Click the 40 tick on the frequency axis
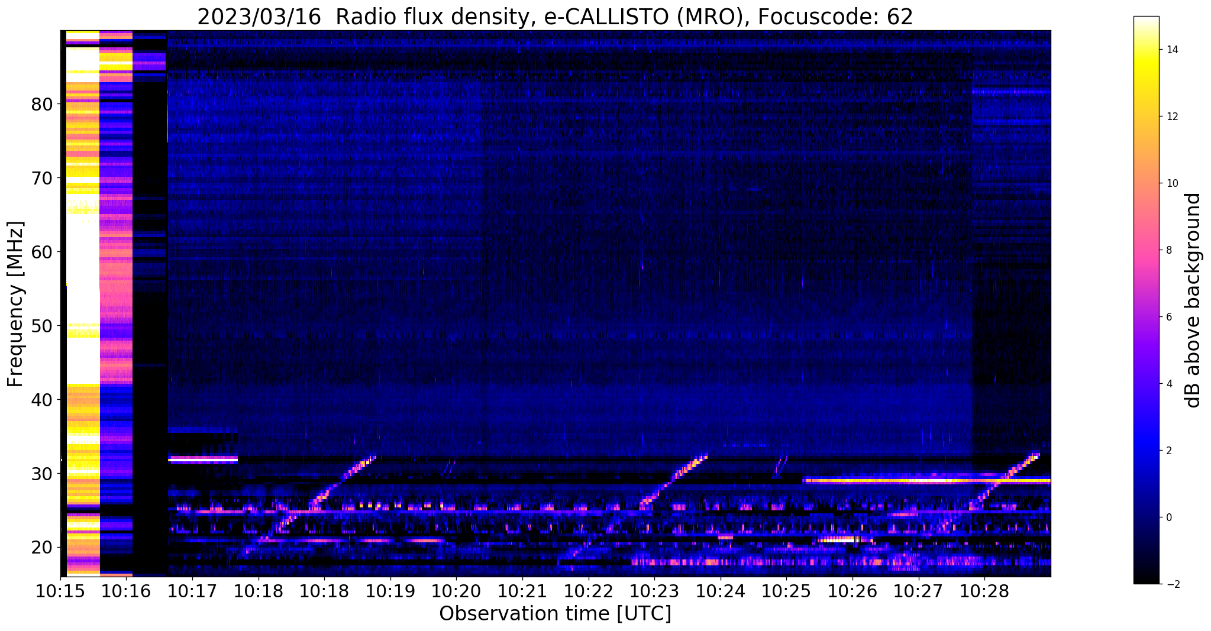The width and height of the screenshot is (1211, 631). click(x=43, y=400)
